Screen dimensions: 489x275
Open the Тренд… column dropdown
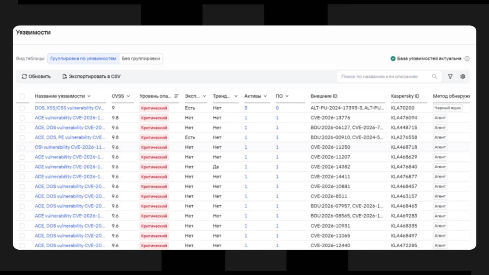pyautogui.click(x=236, y=96)
